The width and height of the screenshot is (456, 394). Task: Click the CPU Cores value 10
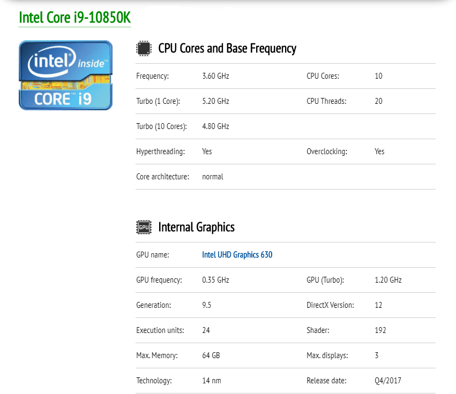(x=378, y=76)
